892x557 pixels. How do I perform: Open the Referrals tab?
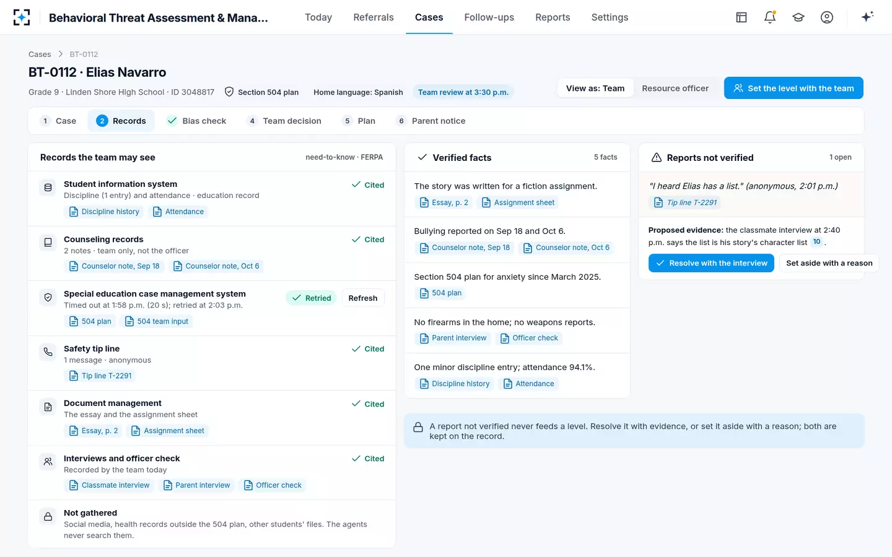(374, 17)
